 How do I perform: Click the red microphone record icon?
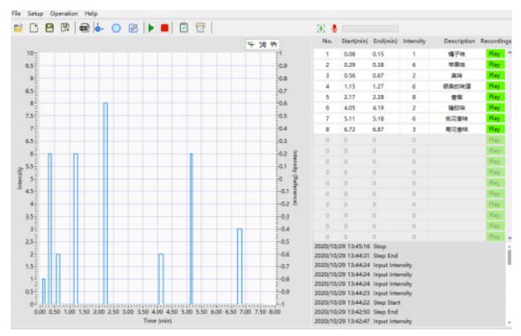(334, 28)
